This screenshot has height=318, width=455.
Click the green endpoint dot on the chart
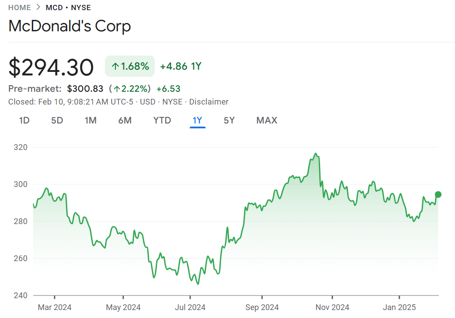(438, 195)
